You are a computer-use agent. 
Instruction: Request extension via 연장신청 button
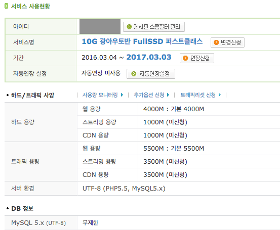coord(197,58)
